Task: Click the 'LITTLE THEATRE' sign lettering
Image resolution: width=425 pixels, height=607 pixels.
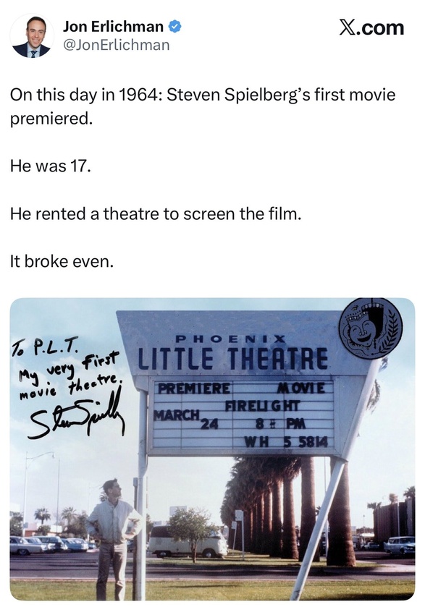Action: tap(233, 358)
